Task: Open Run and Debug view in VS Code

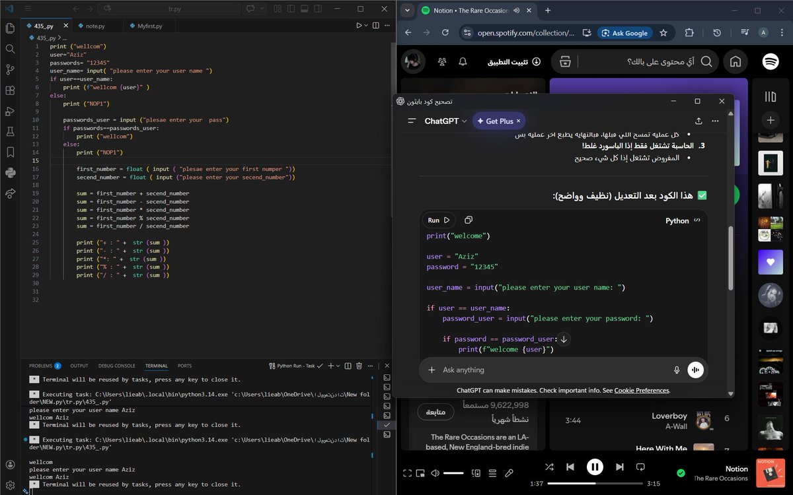Action: coord(10,111)
